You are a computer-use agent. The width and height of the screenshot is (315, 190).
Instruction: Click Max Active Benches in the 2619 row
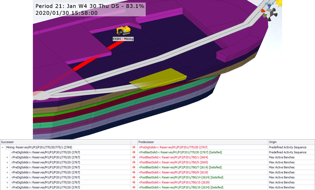[x=282, y=172]
